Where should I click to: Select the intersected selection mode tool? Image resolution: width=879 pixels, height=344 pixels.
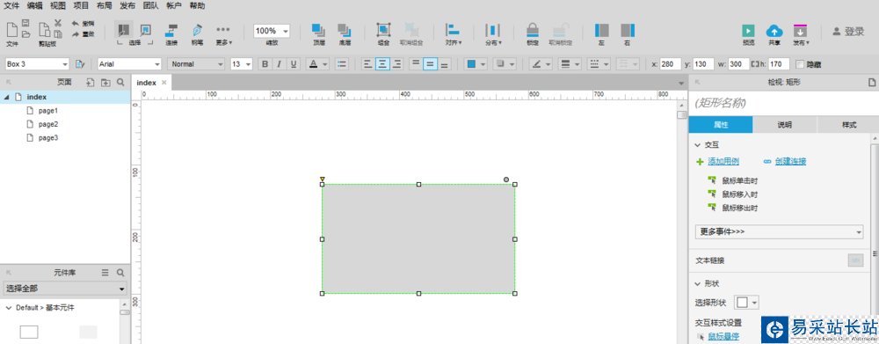pyautogui.click(x=124, y=30)
